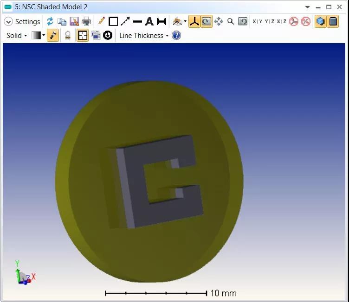Open the Line Thickness dropdown

click(143, 36)
